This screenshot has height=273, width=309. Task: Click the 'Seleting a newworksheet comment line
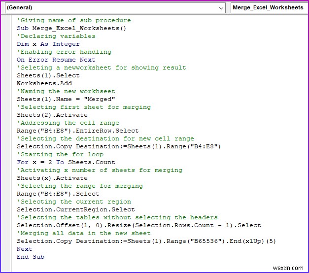coord(102,68)
